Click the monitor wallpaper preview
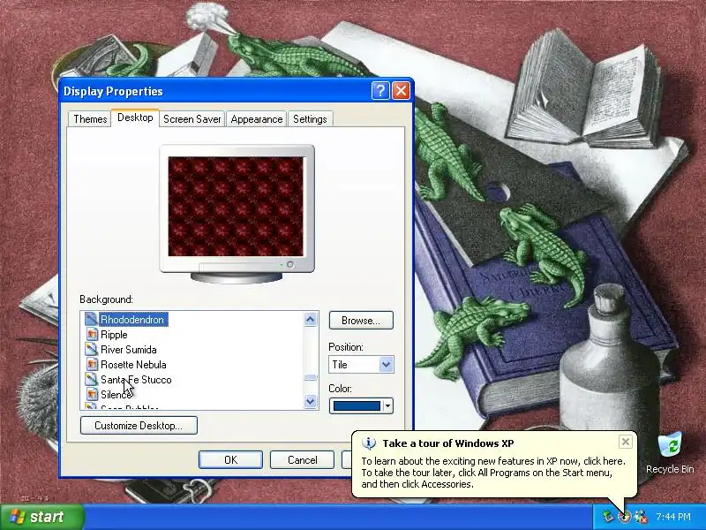The height and width of the screenshot is (530, 706). click(236, 207)
